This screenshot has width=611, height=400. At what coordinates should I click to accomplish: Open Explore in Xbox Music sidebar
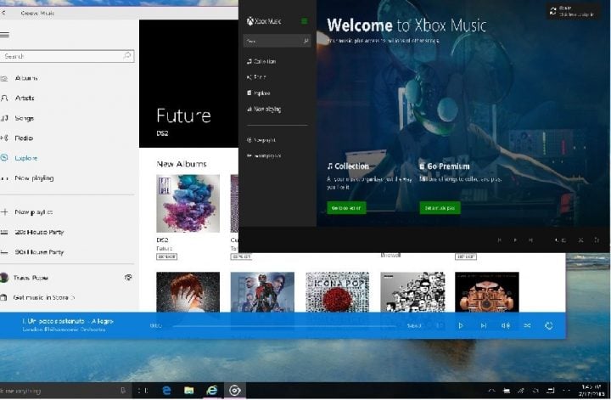click(259, 93)
